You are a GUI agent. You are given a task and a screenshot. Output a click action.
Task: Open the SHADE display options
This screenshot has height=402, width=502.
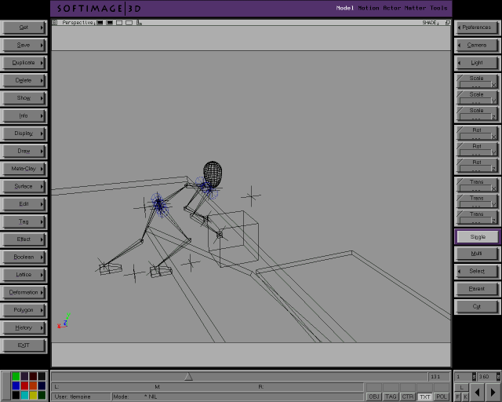point(431,23)
